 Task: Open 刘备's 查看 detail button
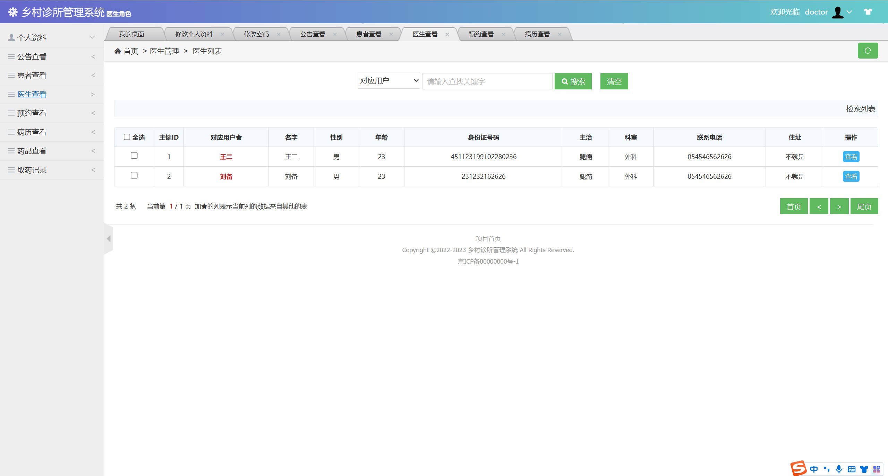coord(851,176)
